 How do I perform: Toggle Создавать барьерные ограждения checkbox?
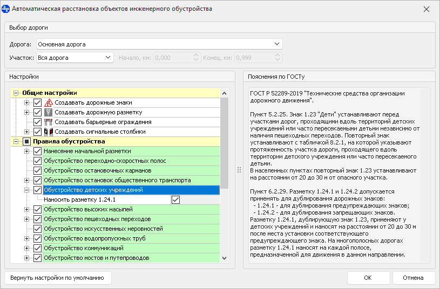(38, 122)
